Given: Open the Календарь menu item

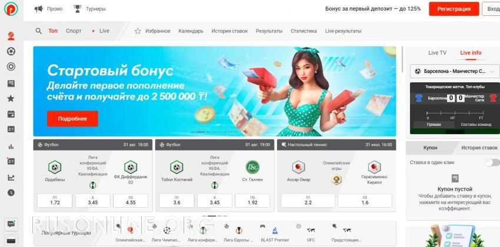Looking at the screenshot, I should [191, 31].
